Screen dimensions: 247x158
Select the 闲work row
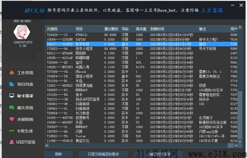tap(142, 72)
